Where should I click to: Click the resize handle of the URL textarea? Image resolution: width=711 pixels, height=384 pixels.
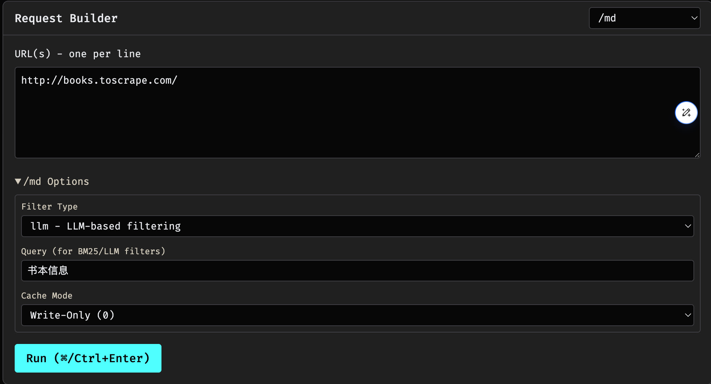click(x=697, y=155)
